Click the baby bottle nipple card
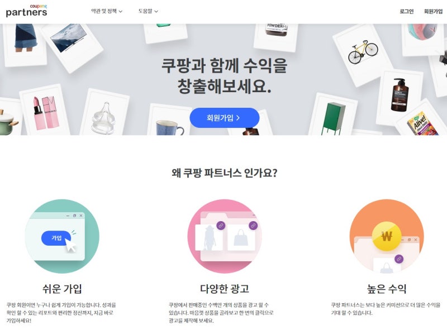 point(104,114)
